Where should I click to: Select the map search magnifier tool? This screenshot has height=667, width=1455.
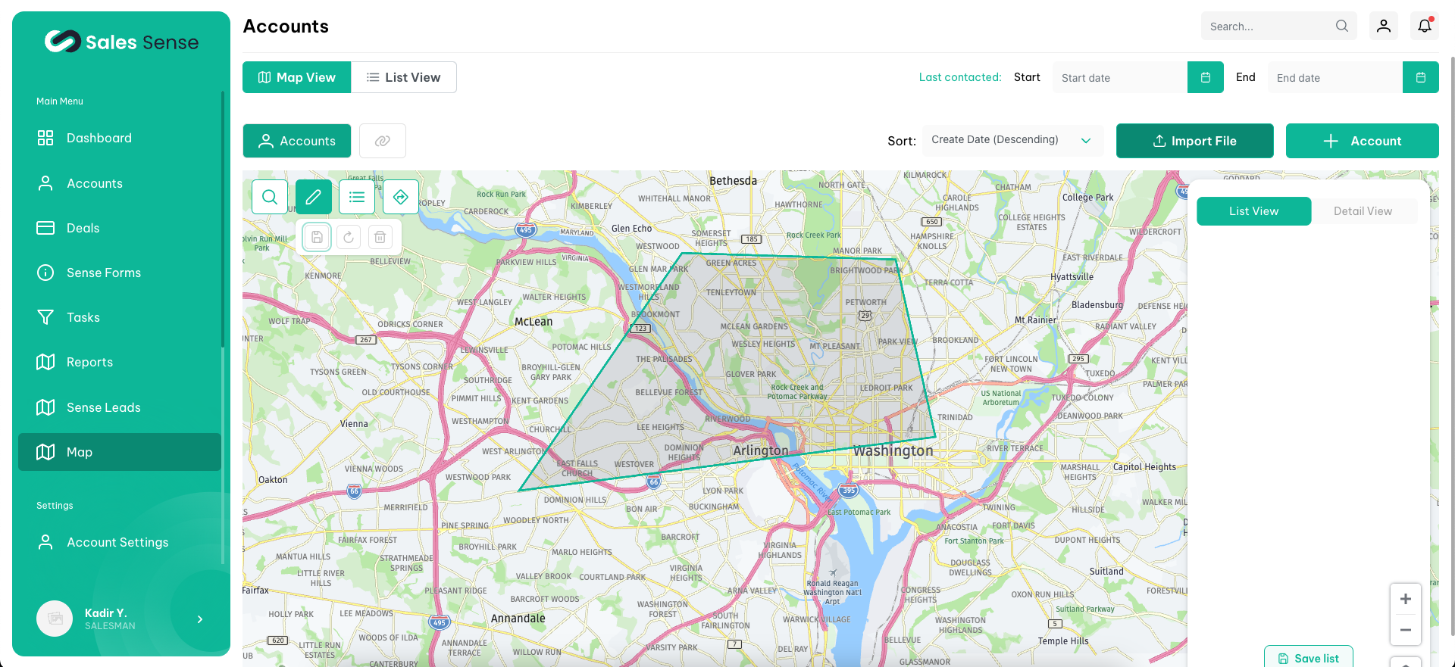pyautogui.click(x=269, y=198)
